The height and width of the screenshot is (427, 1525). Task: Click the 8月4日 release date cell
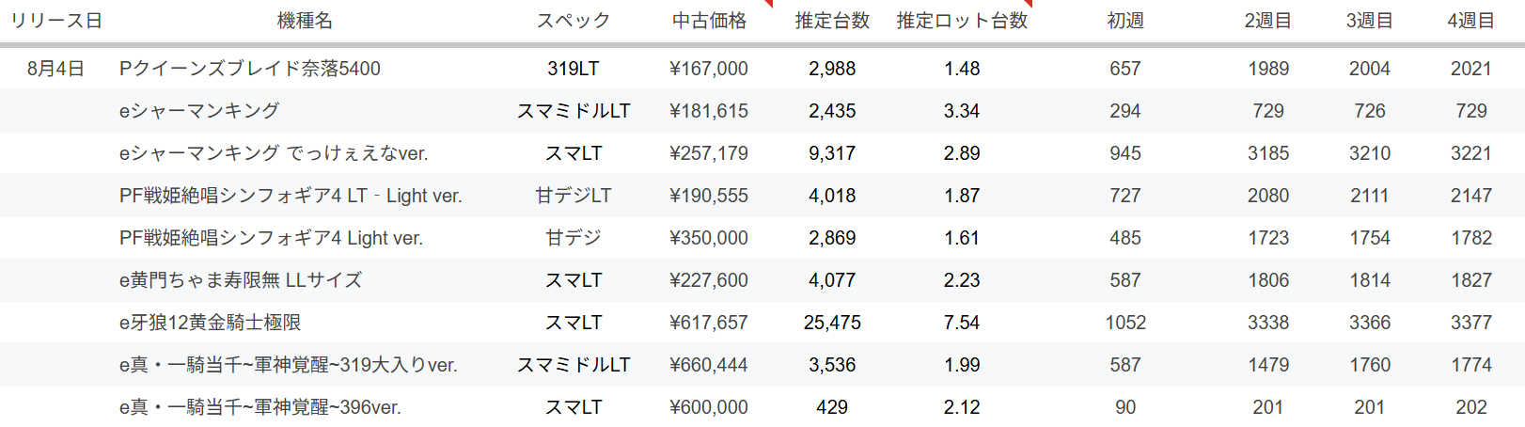56,69
